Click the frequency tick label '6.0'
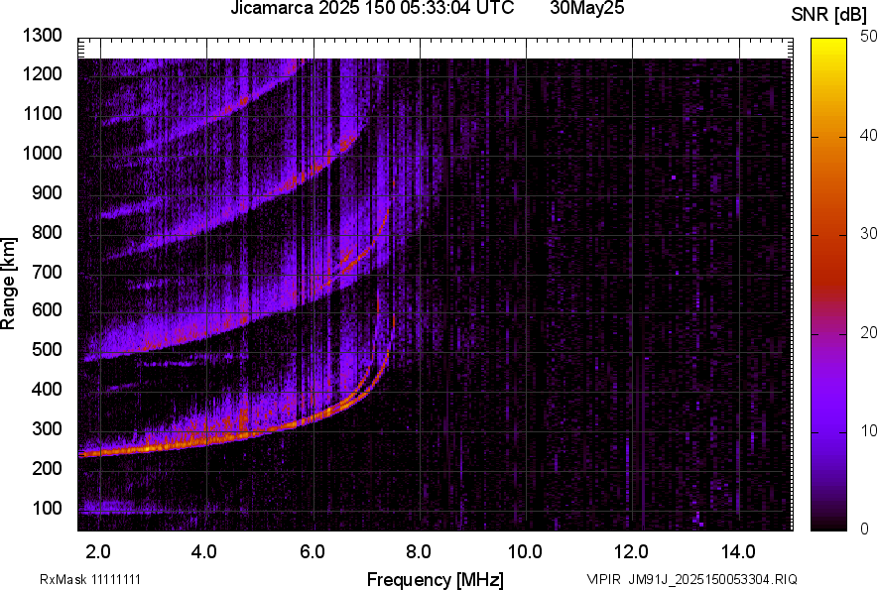Screen dimensions: 877x590 (313, 552)
